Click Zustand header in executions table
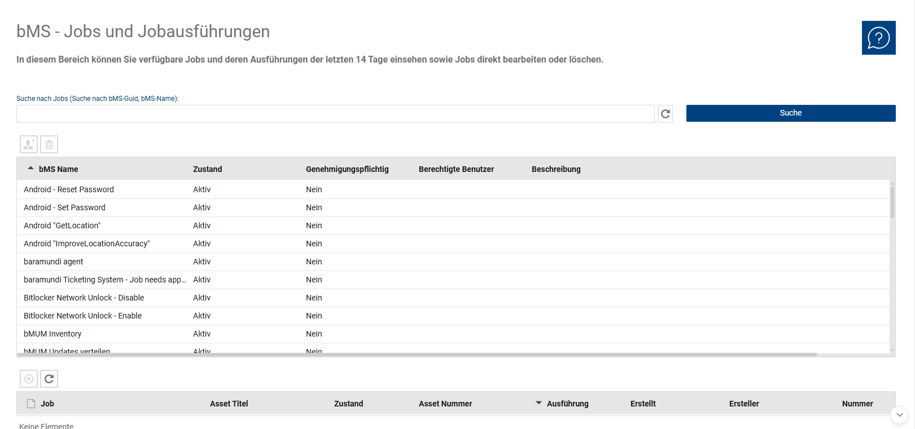915x429 pixels. (x=348, y=404)
